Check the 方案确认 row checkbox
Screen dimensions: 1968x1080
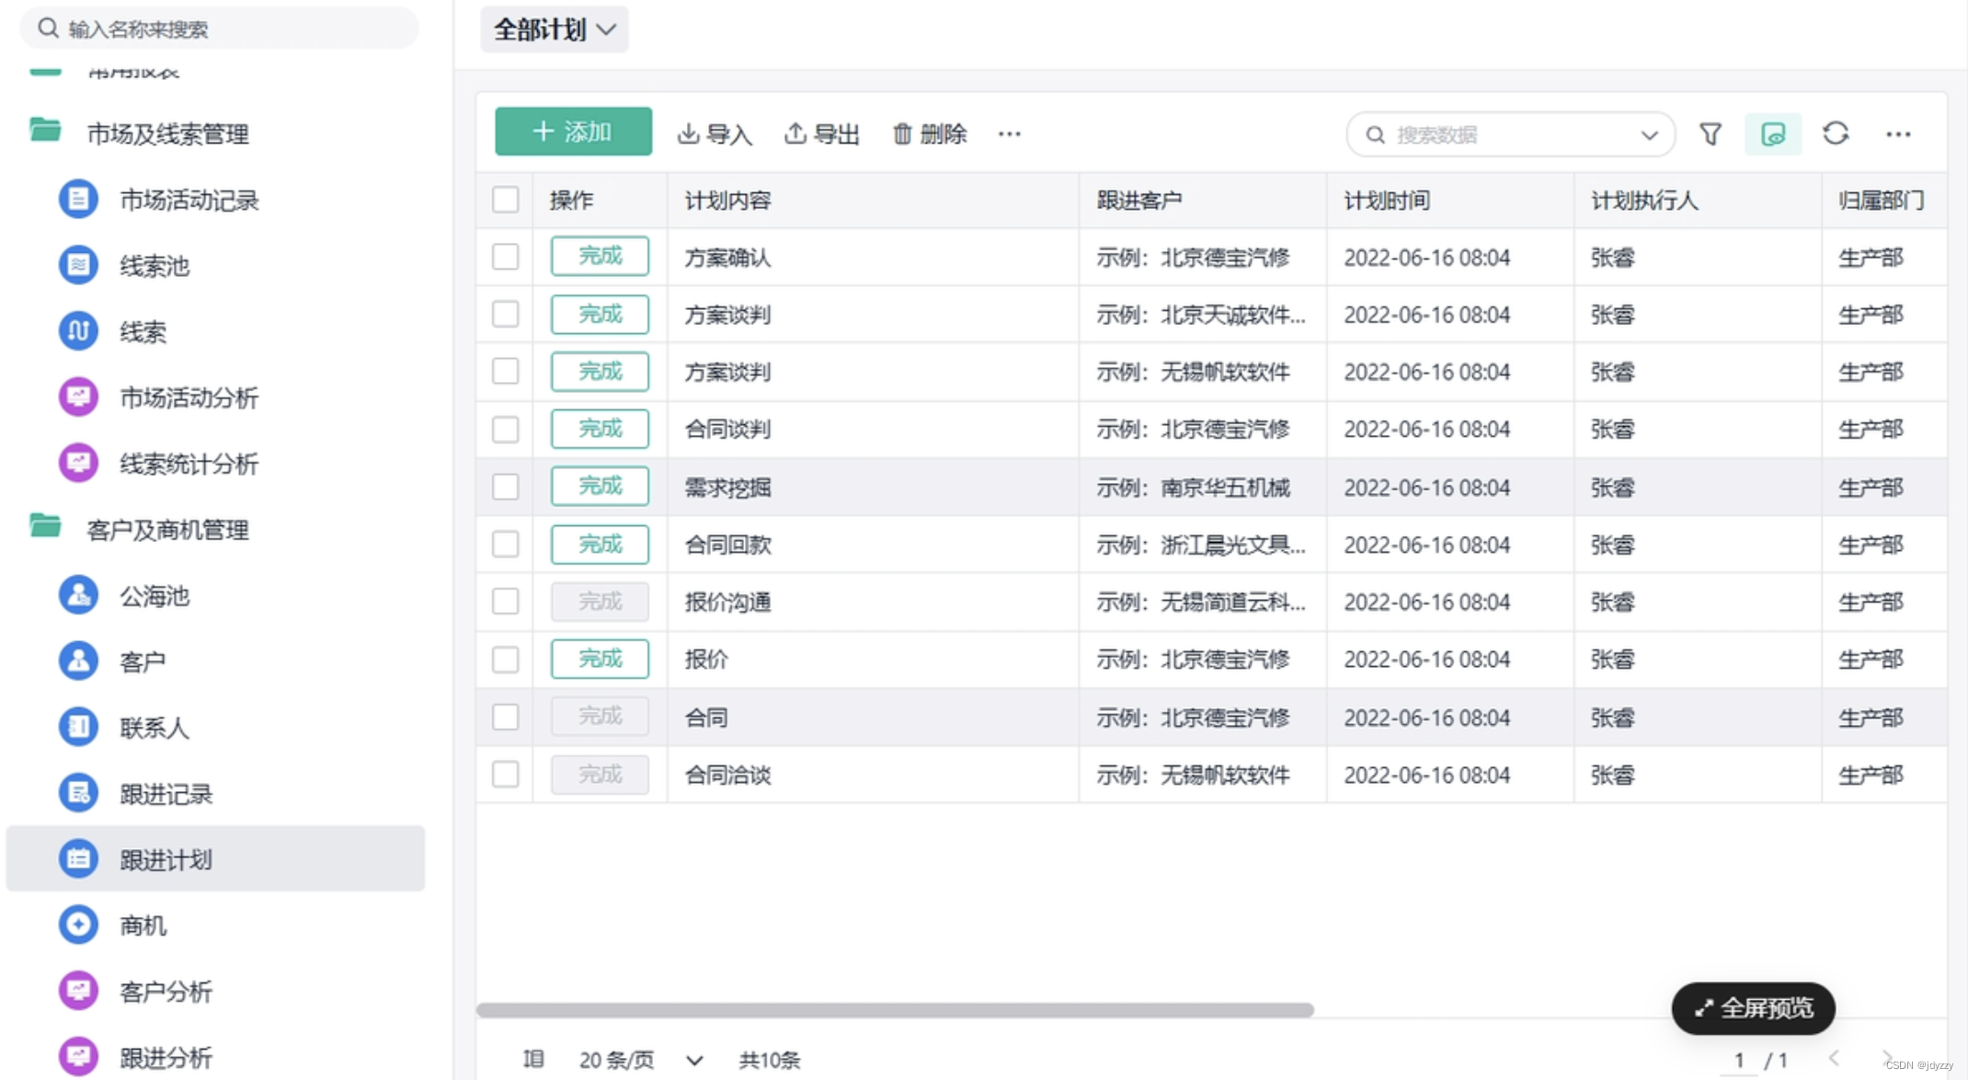click(x=506, y=257)
